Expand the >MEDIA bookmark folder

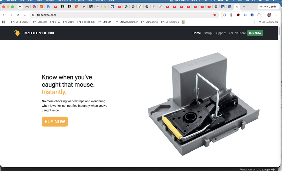tap(105, 22)
